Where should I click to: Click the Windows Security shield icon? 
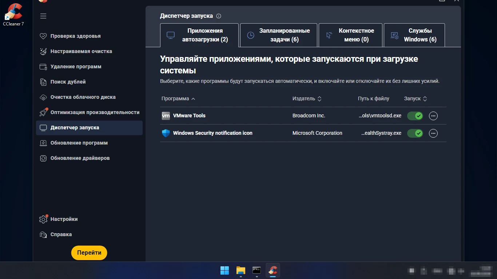(x=166, y=133)
